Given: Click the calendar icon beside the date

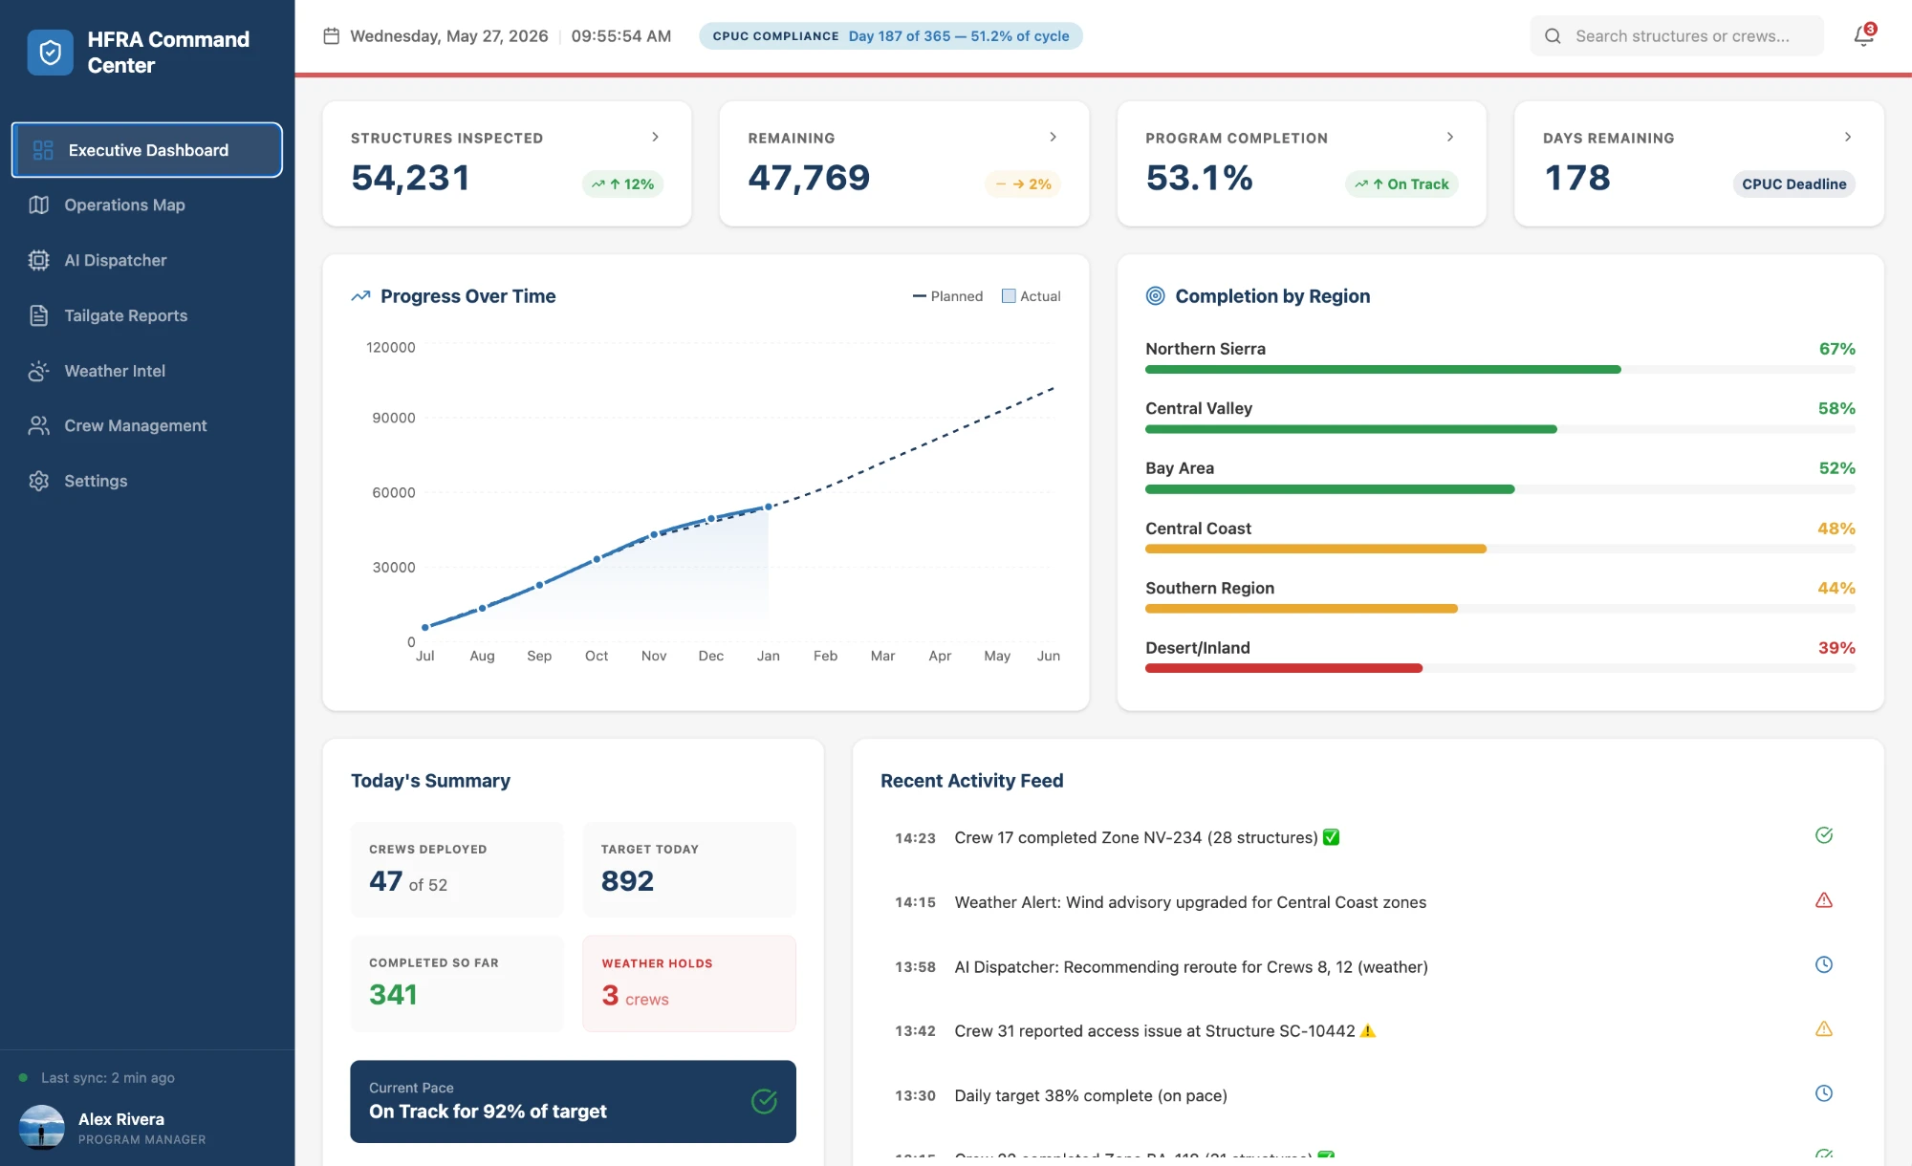Looking at the screenshot, I should (332, 35).
